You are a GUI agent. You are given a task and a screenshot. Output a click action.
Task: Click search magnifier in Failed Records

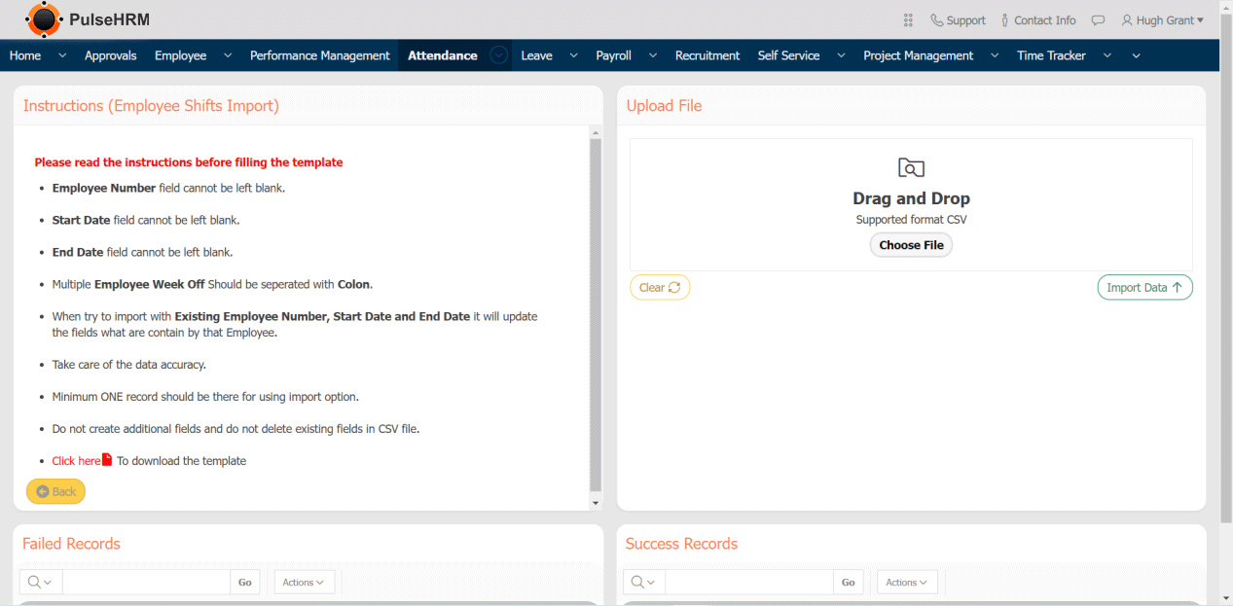pyautogui.click(x=35, y=582)
